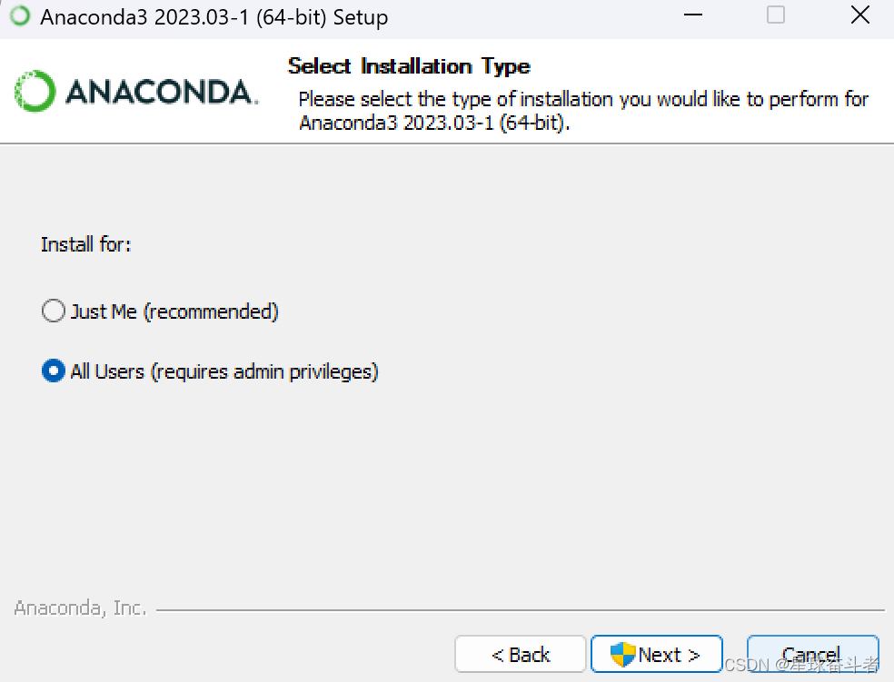Click the "Select Installation Type" heading

pos(409,66)
